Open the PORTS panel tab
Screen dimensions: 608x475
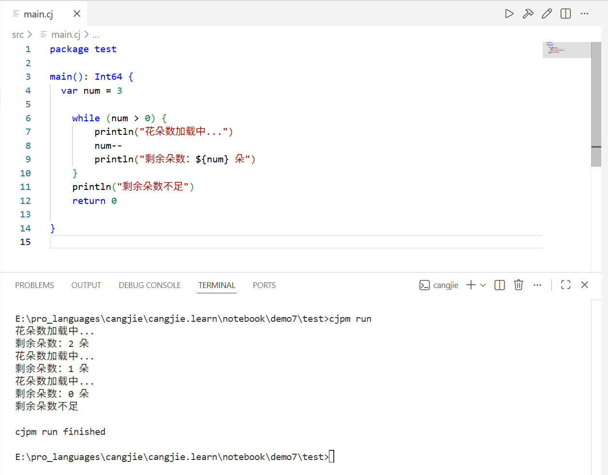[264, 285]
